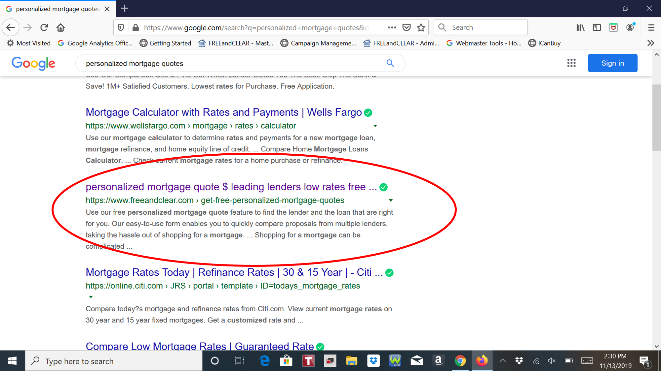
Task: Click the Google Search magnifying glass icon
Action: [390, 63]
